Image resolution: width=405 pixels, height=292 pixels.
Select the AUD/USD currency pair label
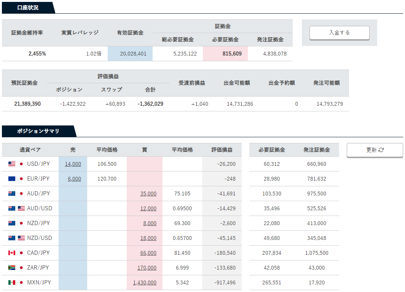point(40,208)
